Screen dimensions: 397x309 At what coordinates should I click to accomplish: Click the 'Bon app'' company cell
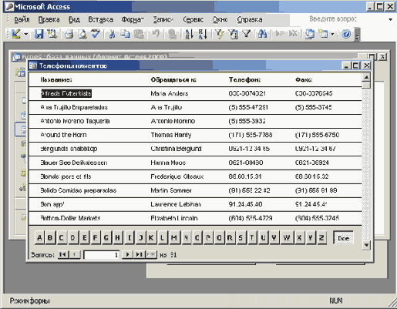(52, 204)
